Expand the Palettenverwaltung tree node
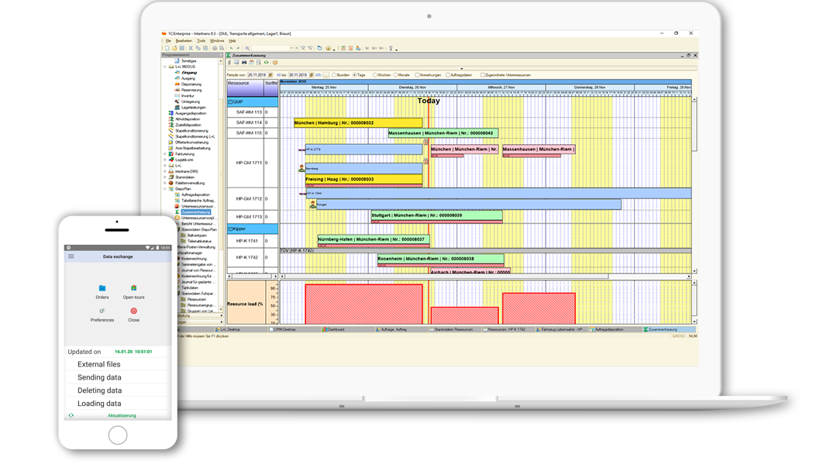The height and width of the screenshot is (471, 837). click(x=165, y=183)
